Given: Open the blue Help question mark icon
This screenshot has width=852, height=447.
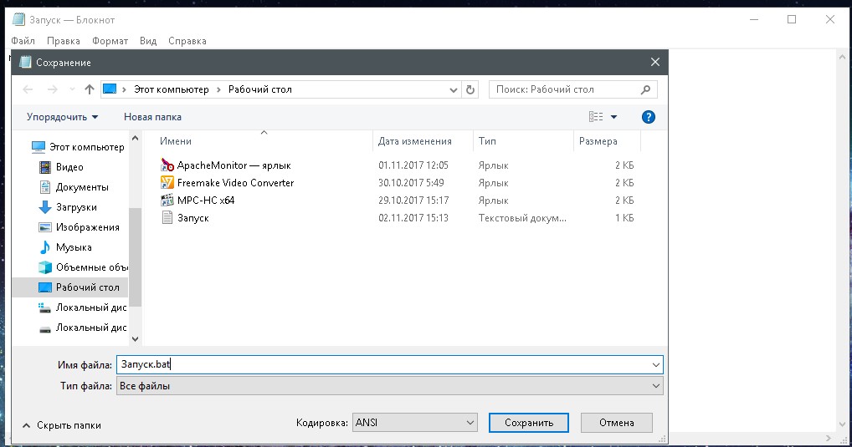Looking at the screenshot, I should [x=648, y=117].
